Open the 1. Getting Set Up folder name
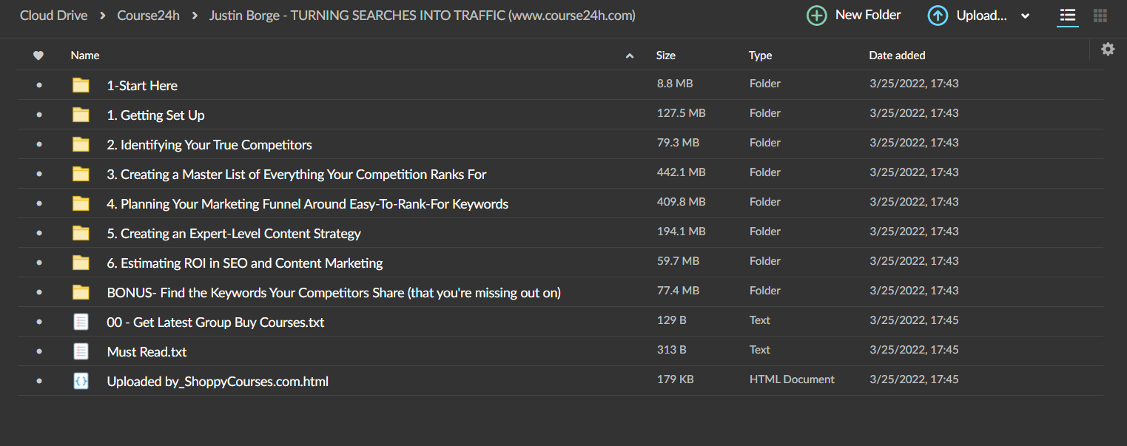This screenshot has height=446, width=1127. click(x=156, y=115)
